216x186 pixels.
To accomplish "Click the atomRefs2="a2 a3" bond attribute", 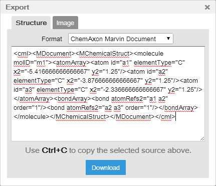I will 94,108.
